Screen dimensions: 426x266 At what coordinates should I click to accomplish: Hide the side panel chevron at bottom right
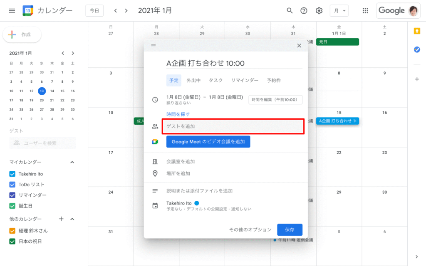(x=417, y=256)
